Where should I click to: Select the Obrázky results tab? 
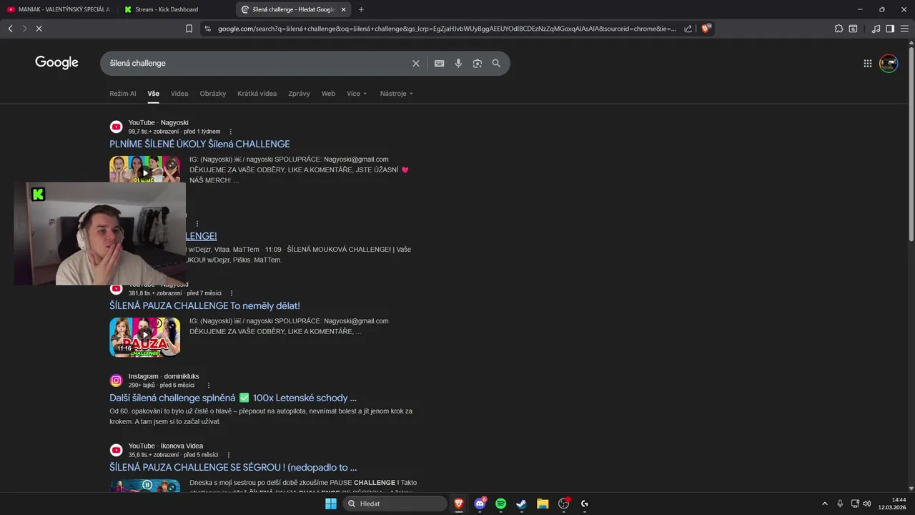[x=213, y=94]
